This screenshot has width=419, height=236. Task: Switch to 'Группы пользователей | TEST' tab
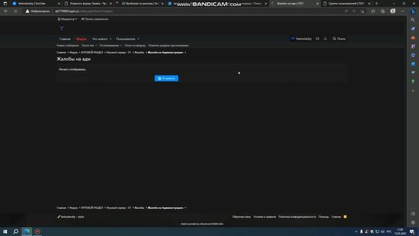tap(346, 3)
